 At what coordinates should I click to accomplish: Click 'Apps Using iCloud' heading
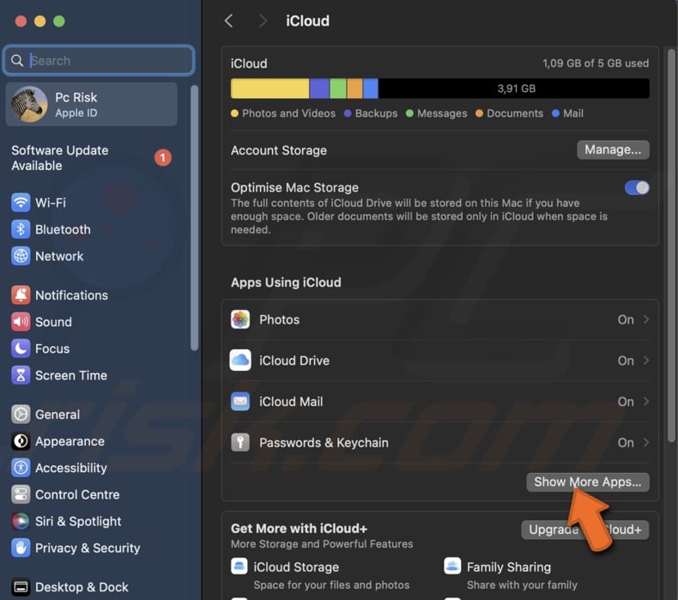point(286,282)
